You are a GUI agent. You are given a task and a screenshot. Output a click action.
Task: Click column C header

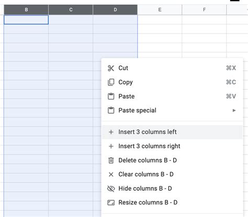point(71,10)
